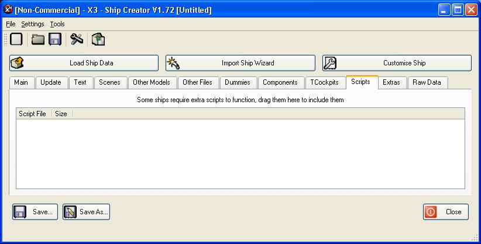Image resolution: width=481 pixels, height=244 pixels.
Task: Click the Customise Ship button
Action: [x=397, y=63]
